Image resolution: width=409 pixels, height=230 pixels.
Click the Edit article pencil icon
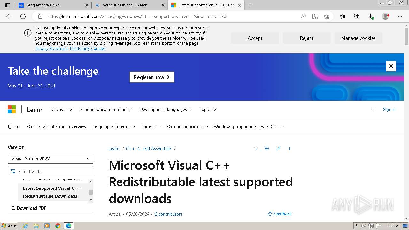(x=278, y=149)
